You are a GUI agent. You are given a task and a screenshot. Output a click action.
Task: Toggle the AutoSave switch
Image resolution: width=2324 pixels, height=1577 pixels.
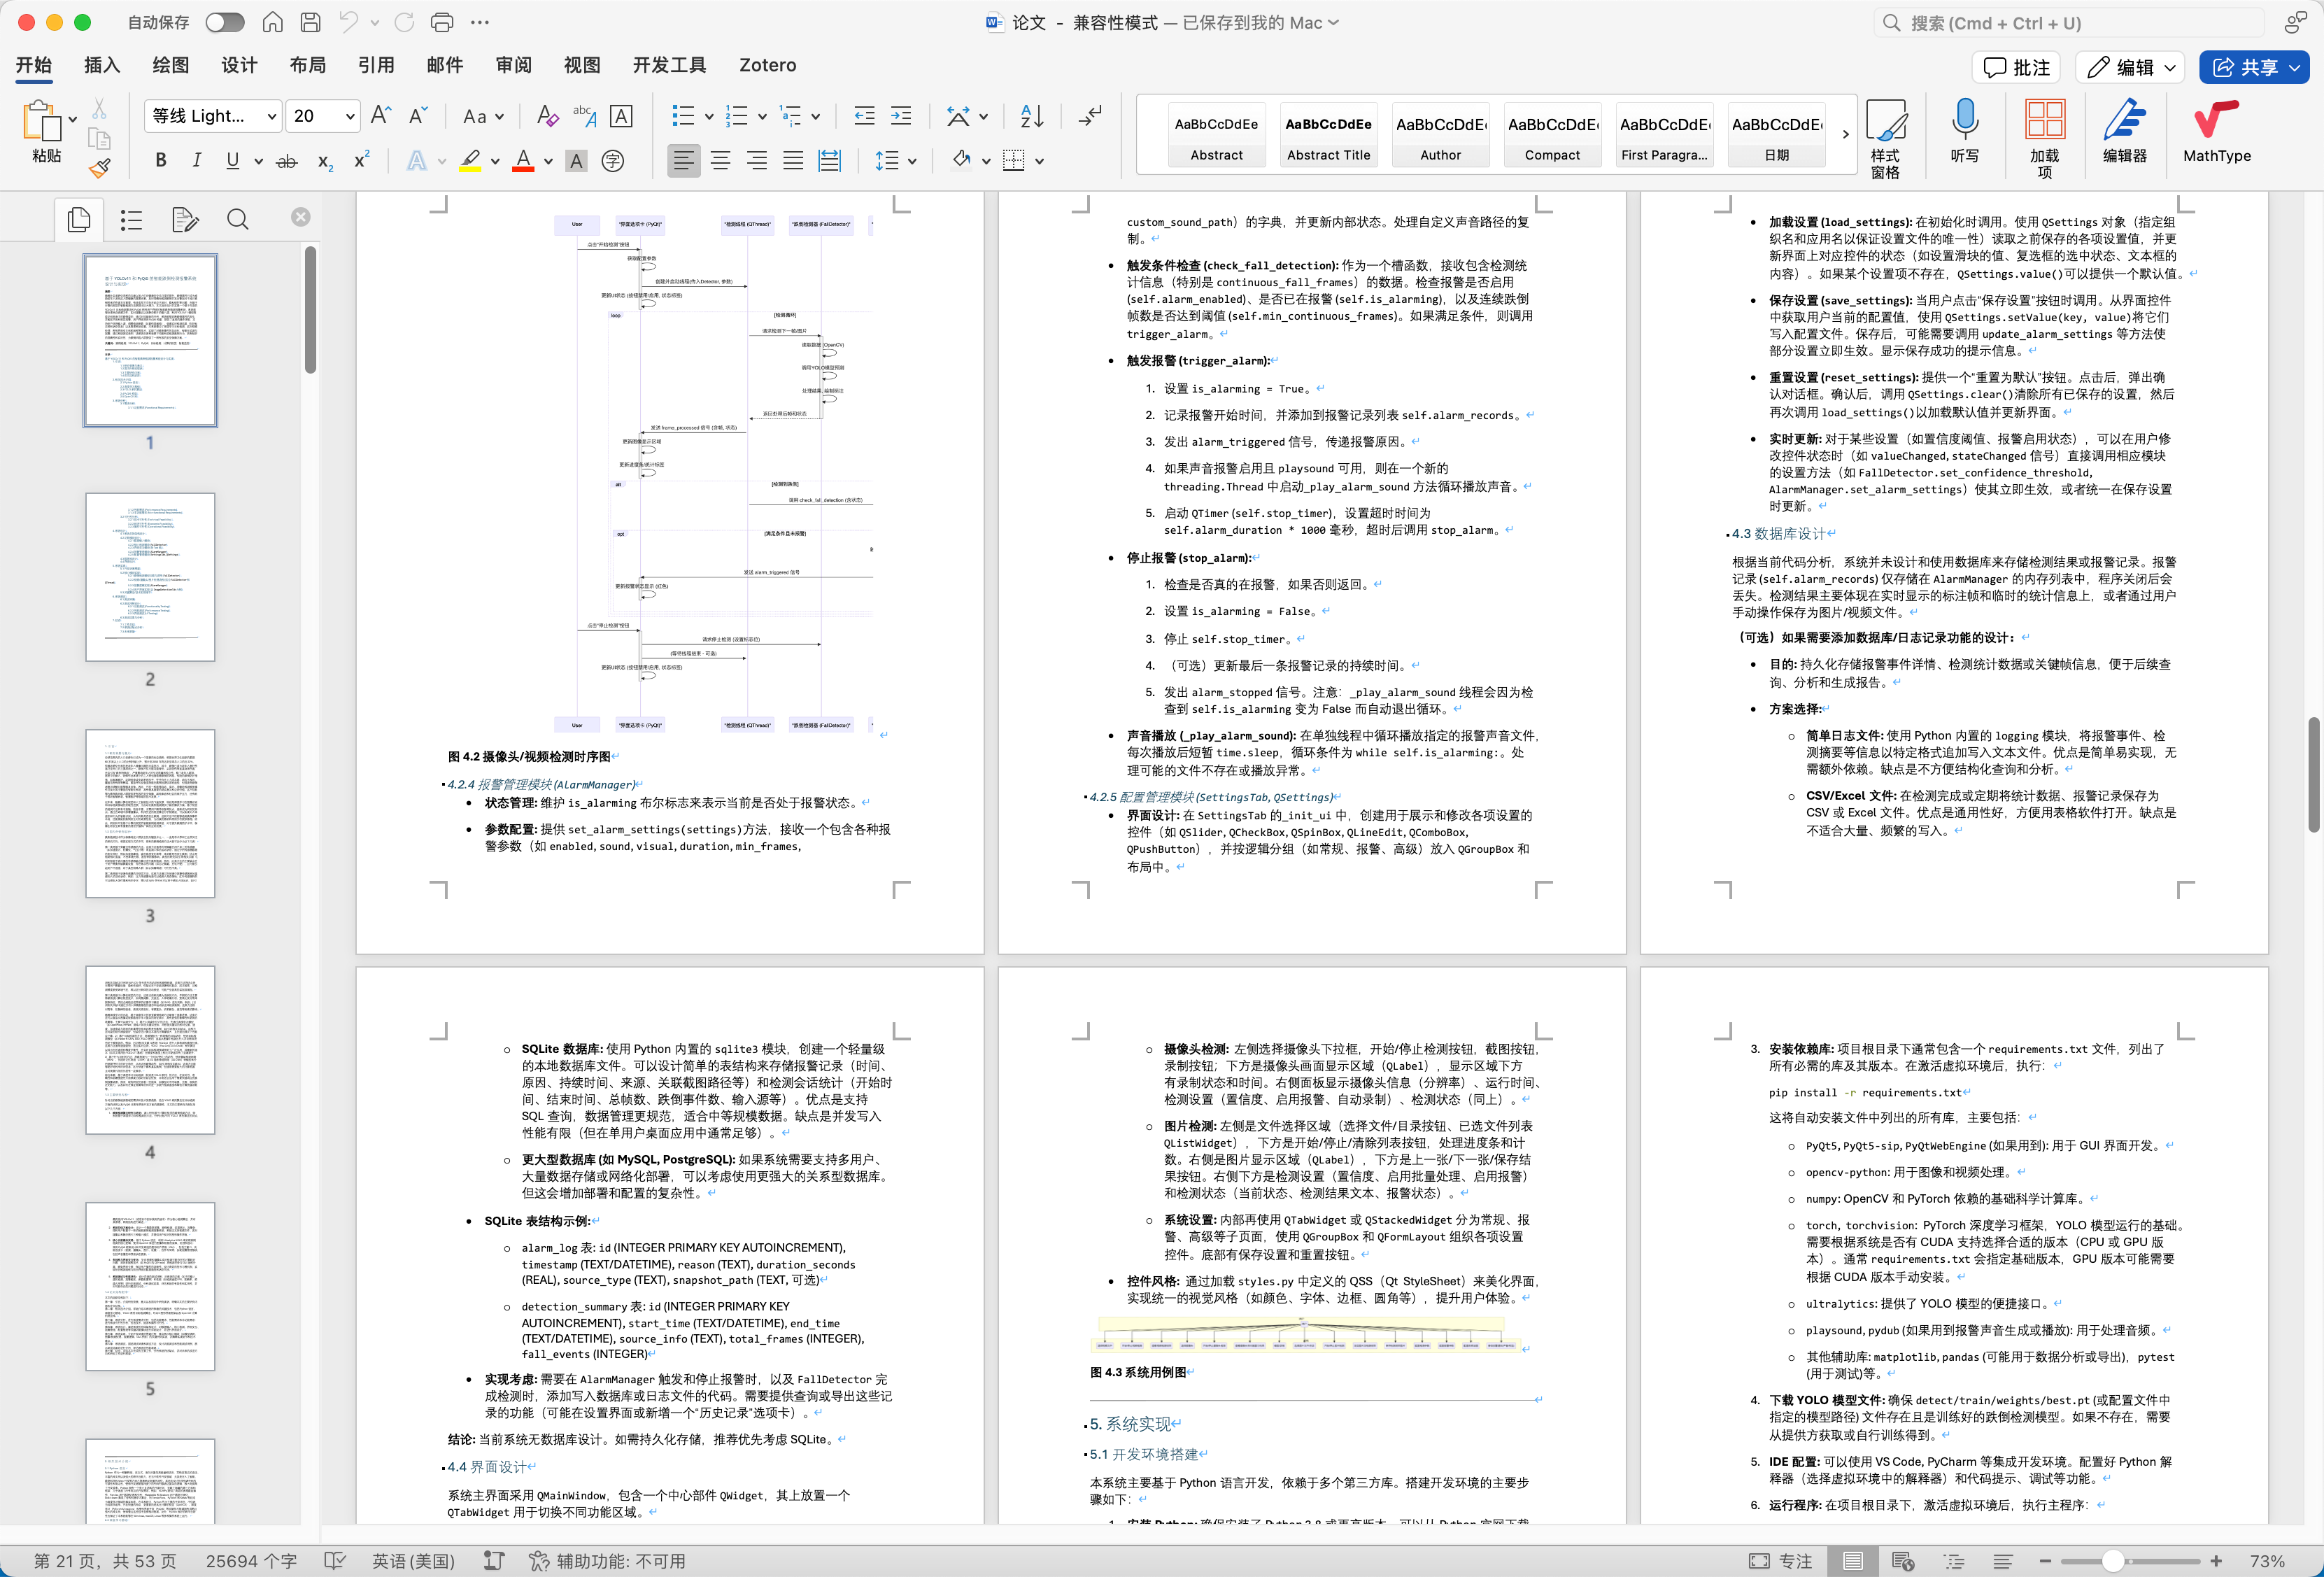click(224, 22)
